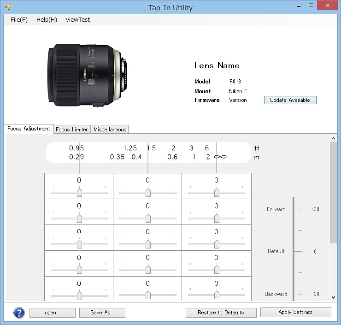Screen dimensions: 341x325
Task: Click third-row slider thumb in right column
Action: click(x=217, y=244)
